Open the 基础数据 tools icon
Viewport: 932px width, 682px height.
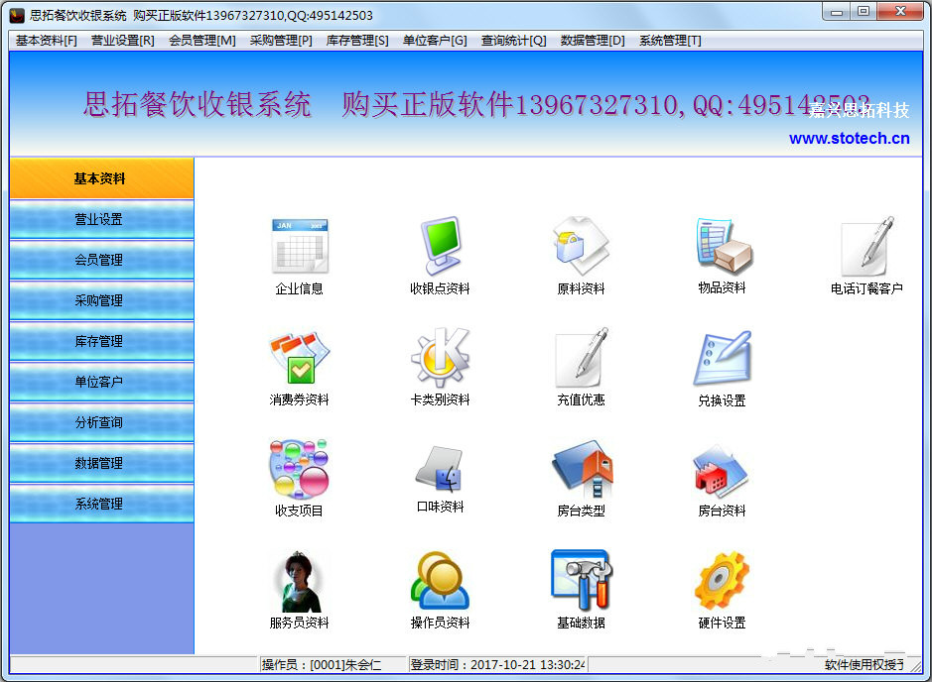coord(582,580)
